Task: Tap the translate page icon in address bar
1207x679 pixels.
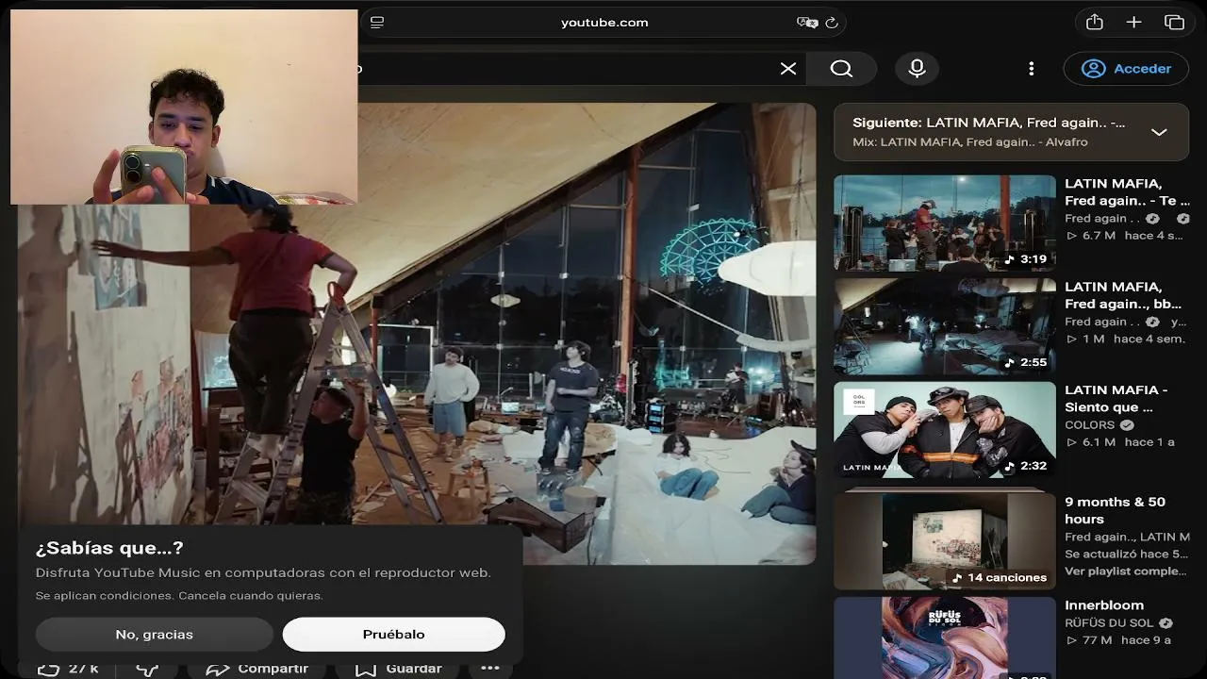Action: 807,23
